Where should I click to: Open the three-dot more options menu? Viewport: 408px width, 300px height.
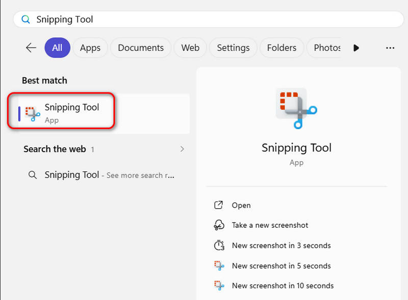click(390, 48)
